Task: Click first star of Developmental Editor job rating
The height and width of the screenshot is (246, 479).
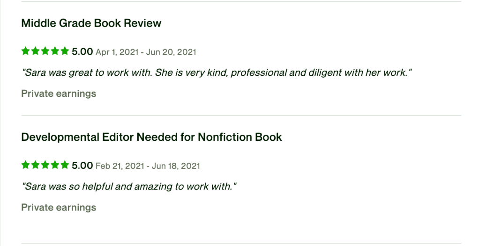Action: [x=25, y=165]
